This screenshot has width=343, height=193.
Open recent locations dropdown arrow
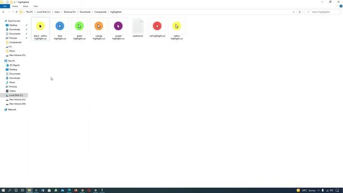pyautogui.click(x=13, y=12)
